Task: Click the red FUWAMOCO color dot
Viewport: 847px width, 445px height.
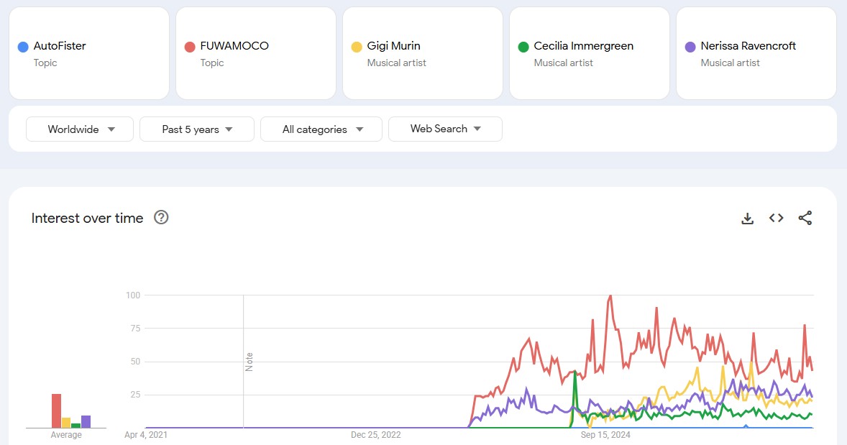Action: [190, 47]
